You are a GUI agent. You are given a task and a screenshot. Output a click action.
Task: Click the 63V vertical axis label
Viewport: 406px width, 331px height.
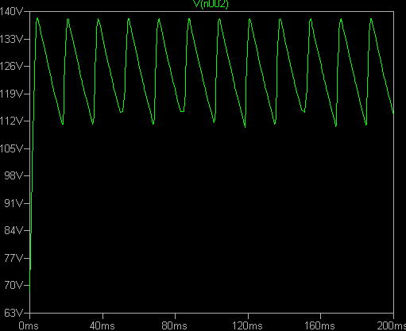pyautogui.click(x=14, y=313)
